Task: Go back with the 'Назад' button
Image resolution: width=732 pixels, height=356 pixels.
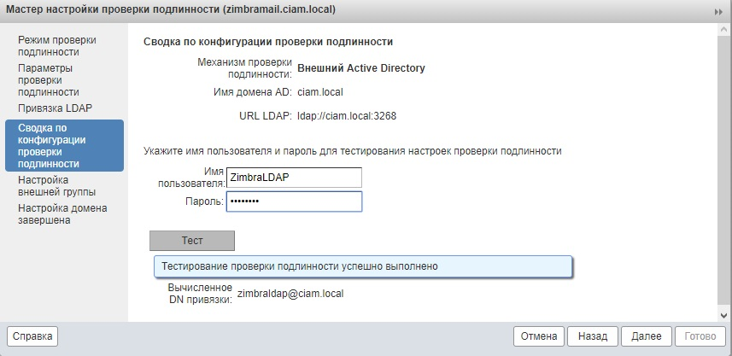Action: (592, 336)
